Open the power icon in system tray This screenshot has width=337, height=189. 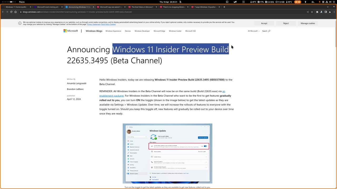tap(334, 2)
